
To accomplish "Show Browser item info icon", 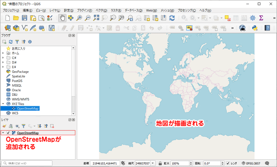I will click(x=30, y=42).
